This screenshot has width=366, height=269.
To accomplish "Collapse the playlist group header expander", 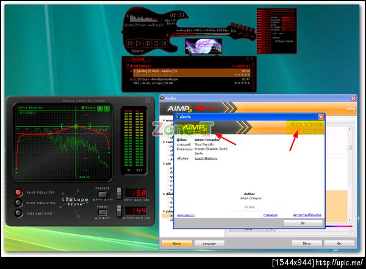I will [x=128, y=66].
